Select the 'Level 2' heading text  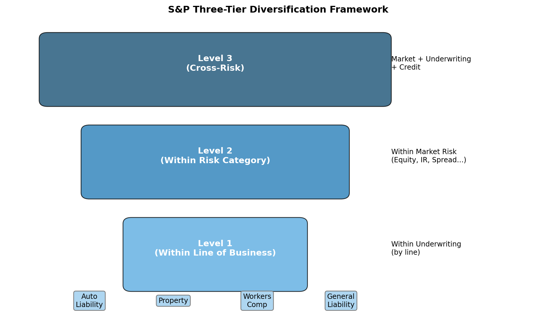(215, 151)
